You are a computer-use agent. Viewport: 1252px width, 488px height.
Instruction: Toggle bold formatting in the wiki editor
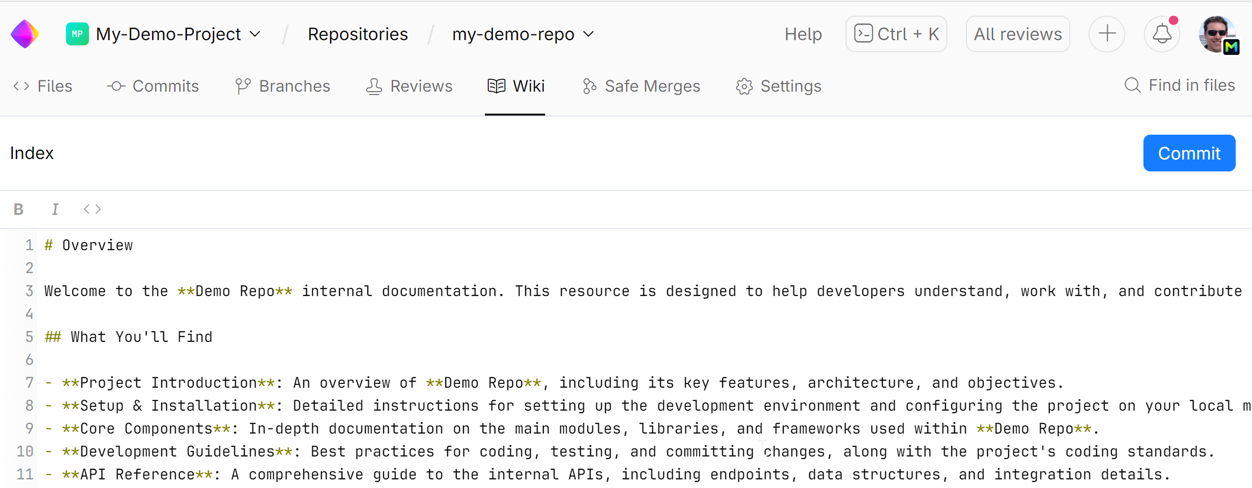pyautogui.click(x=19, y=209)
